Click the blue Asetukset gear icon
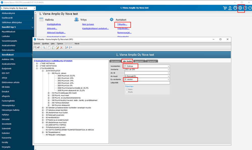 tap(111, 20)
